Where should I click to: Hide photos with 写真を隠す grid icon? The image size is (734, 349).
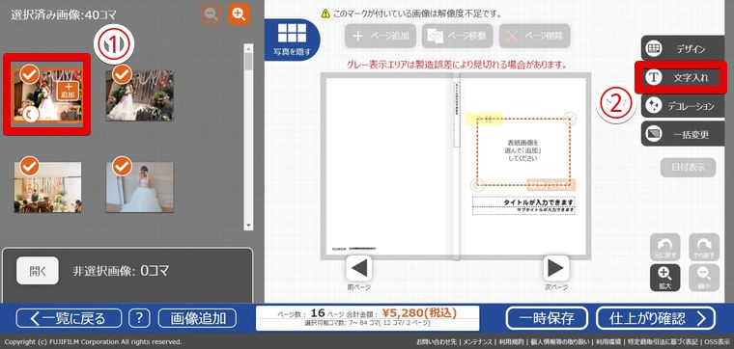tap(292, 40)
